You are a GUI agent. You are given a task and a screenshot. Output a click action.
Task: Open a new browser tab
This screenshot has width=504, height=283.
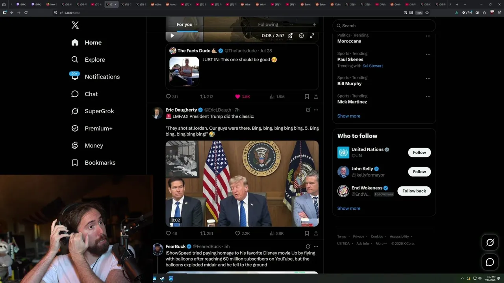click(457, 4)
